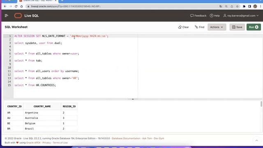Open the browser home icon
The height and width of the screenshot is (148, 263).
22,7
